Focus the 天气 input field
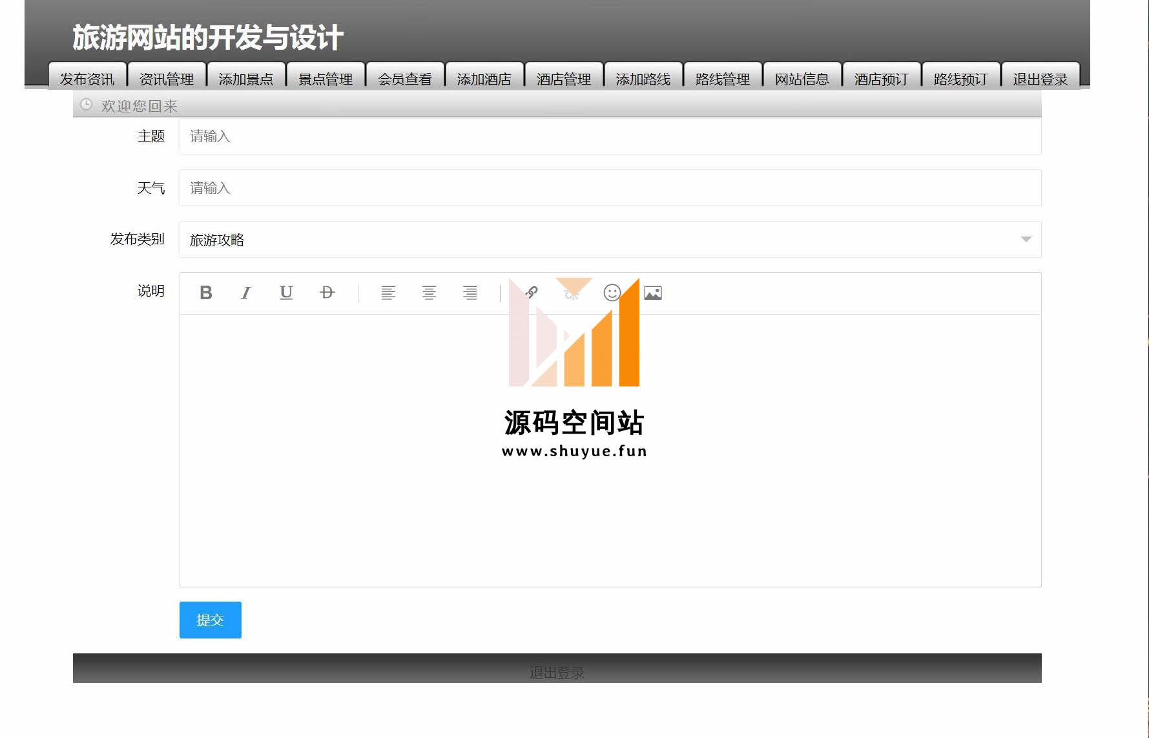The height and width of the screenshot is (738, 1149). (x=610, y=188)
